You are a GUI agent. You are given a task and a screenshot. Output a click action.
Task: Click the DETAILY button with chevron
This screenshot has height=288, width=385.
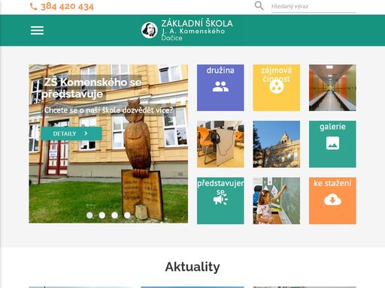coord(71,133)
